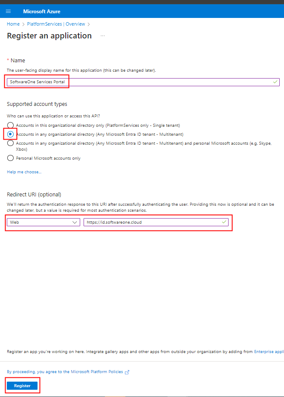The width and height of the screenshot is (284, 397).
Task: Open Platform Policies external link icon
Action: (127, 372)
